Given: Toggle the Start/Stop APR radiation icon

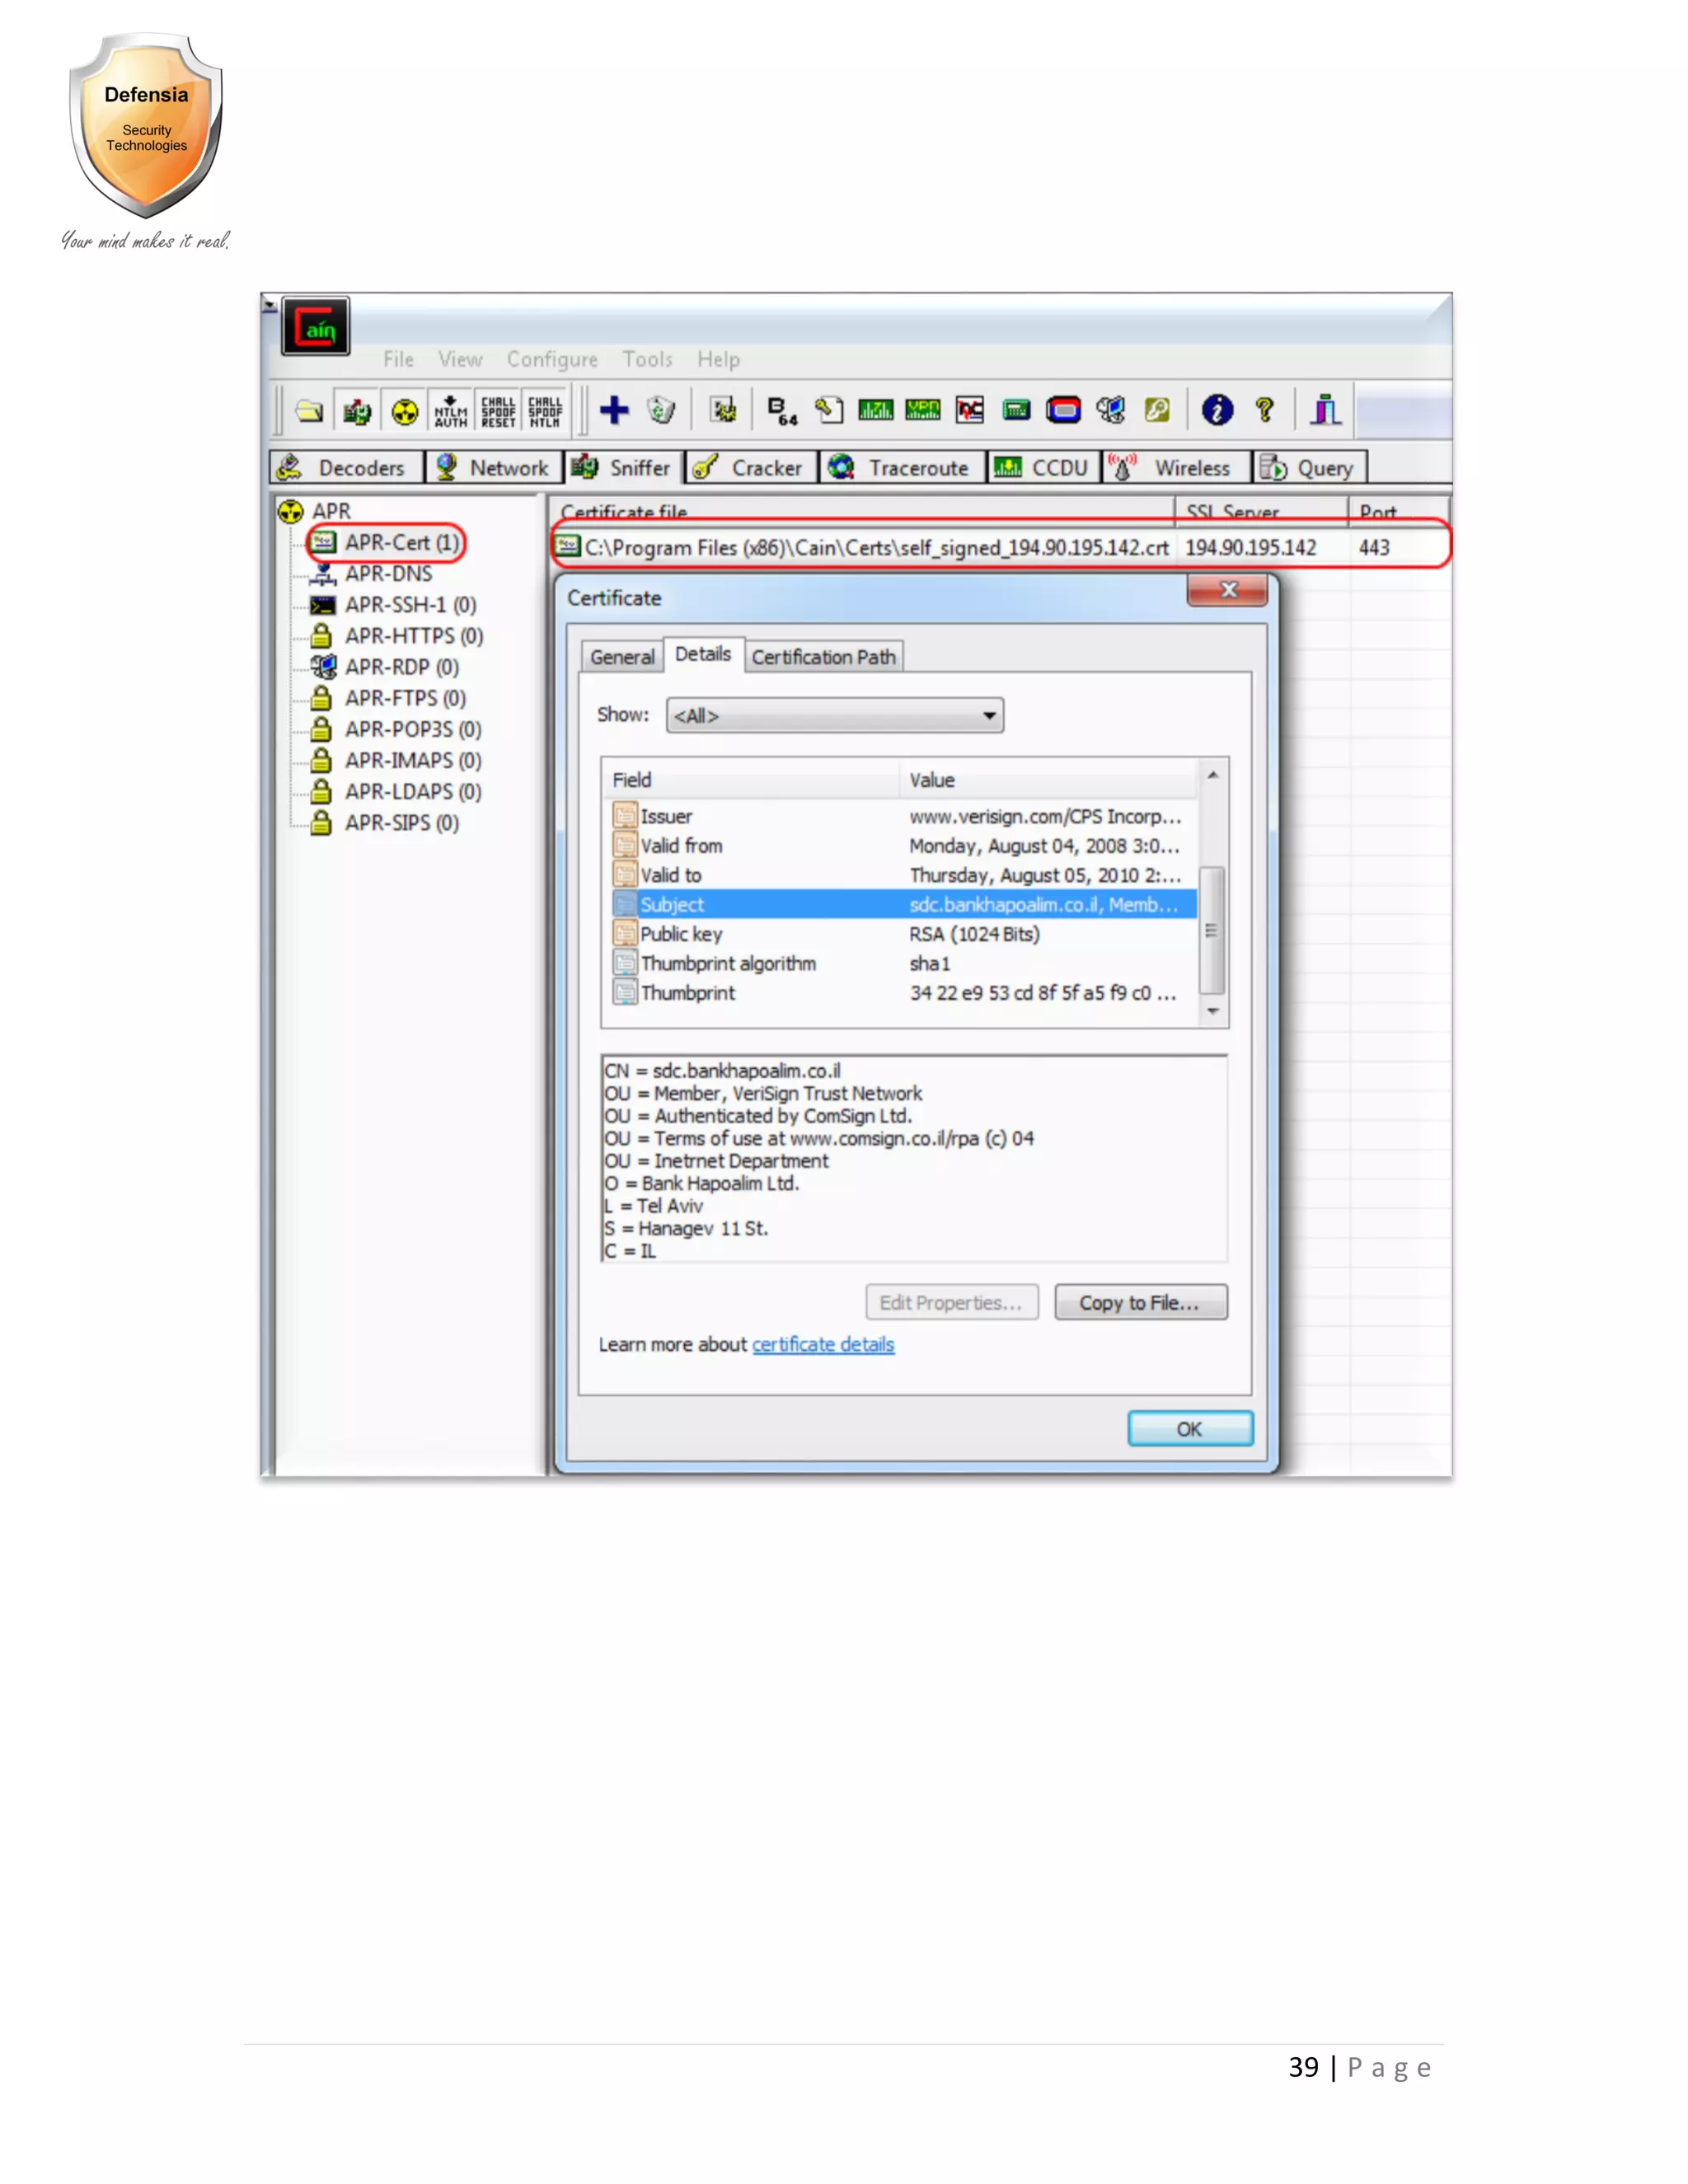Looking at the screenshot, I should pyautogui.click(x=404, y=410).
